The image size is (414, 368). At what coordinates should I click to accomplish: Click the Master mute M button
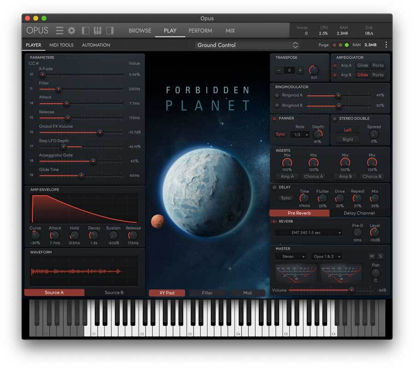[372, 256]
